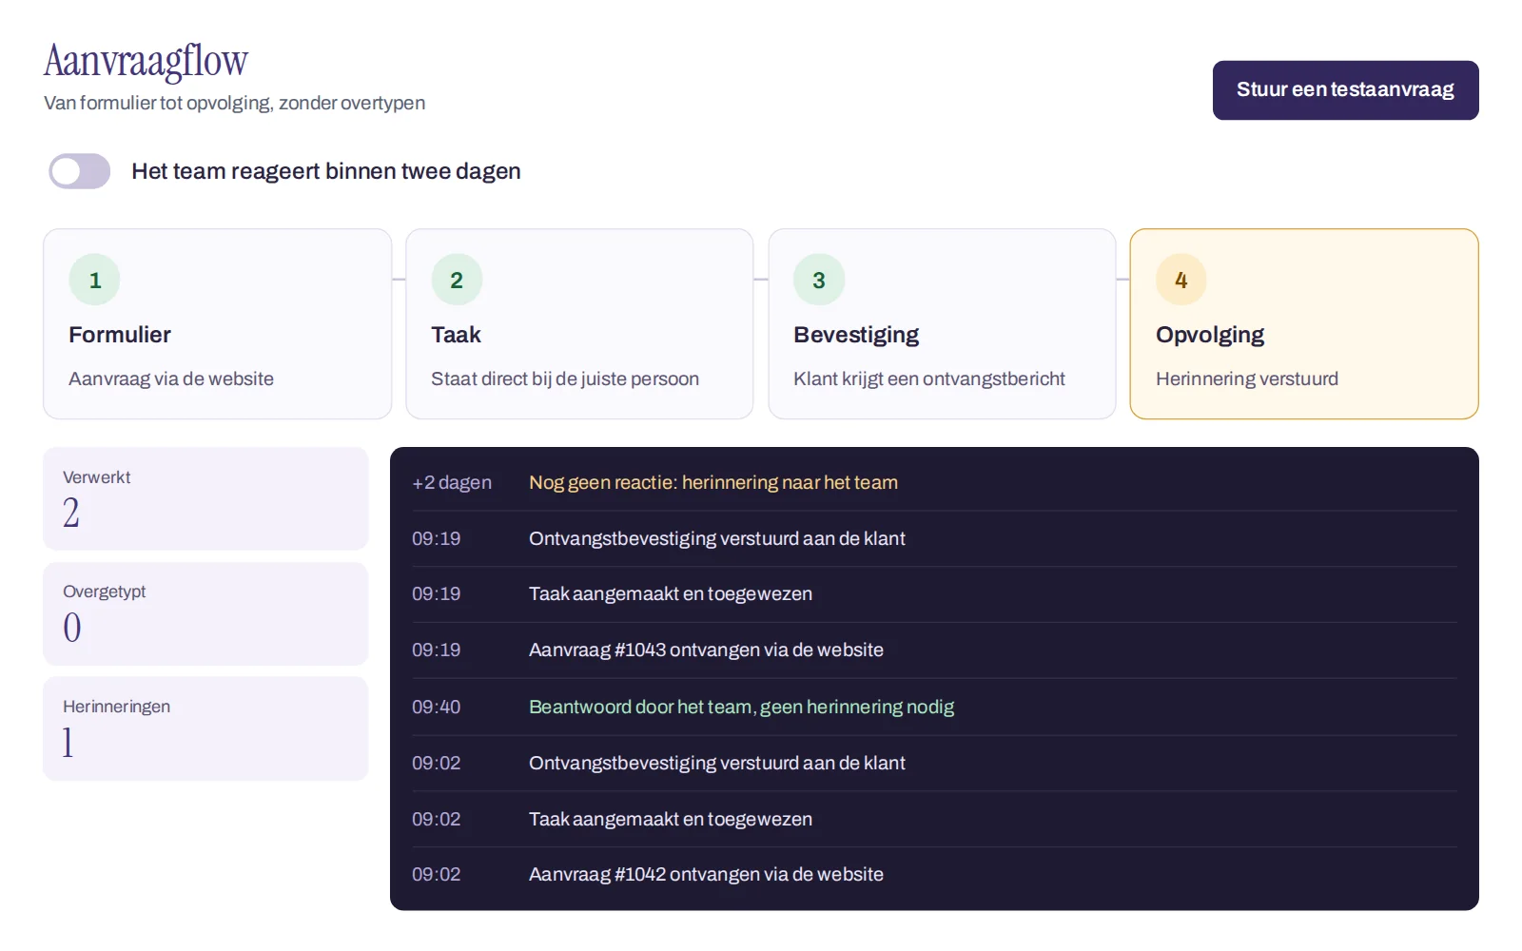Viewport: 1522px width, 951px height.
Task: Open the Taak step title
Action: (456, 335)
